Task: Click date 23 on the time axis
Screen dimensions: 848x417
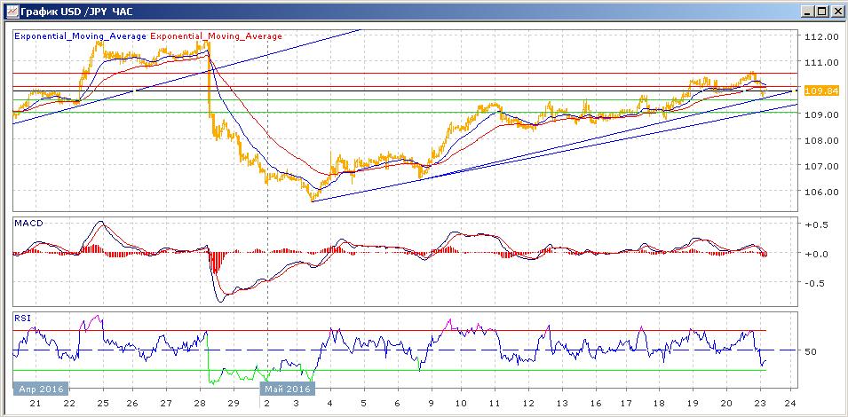Action: [760, 403]
